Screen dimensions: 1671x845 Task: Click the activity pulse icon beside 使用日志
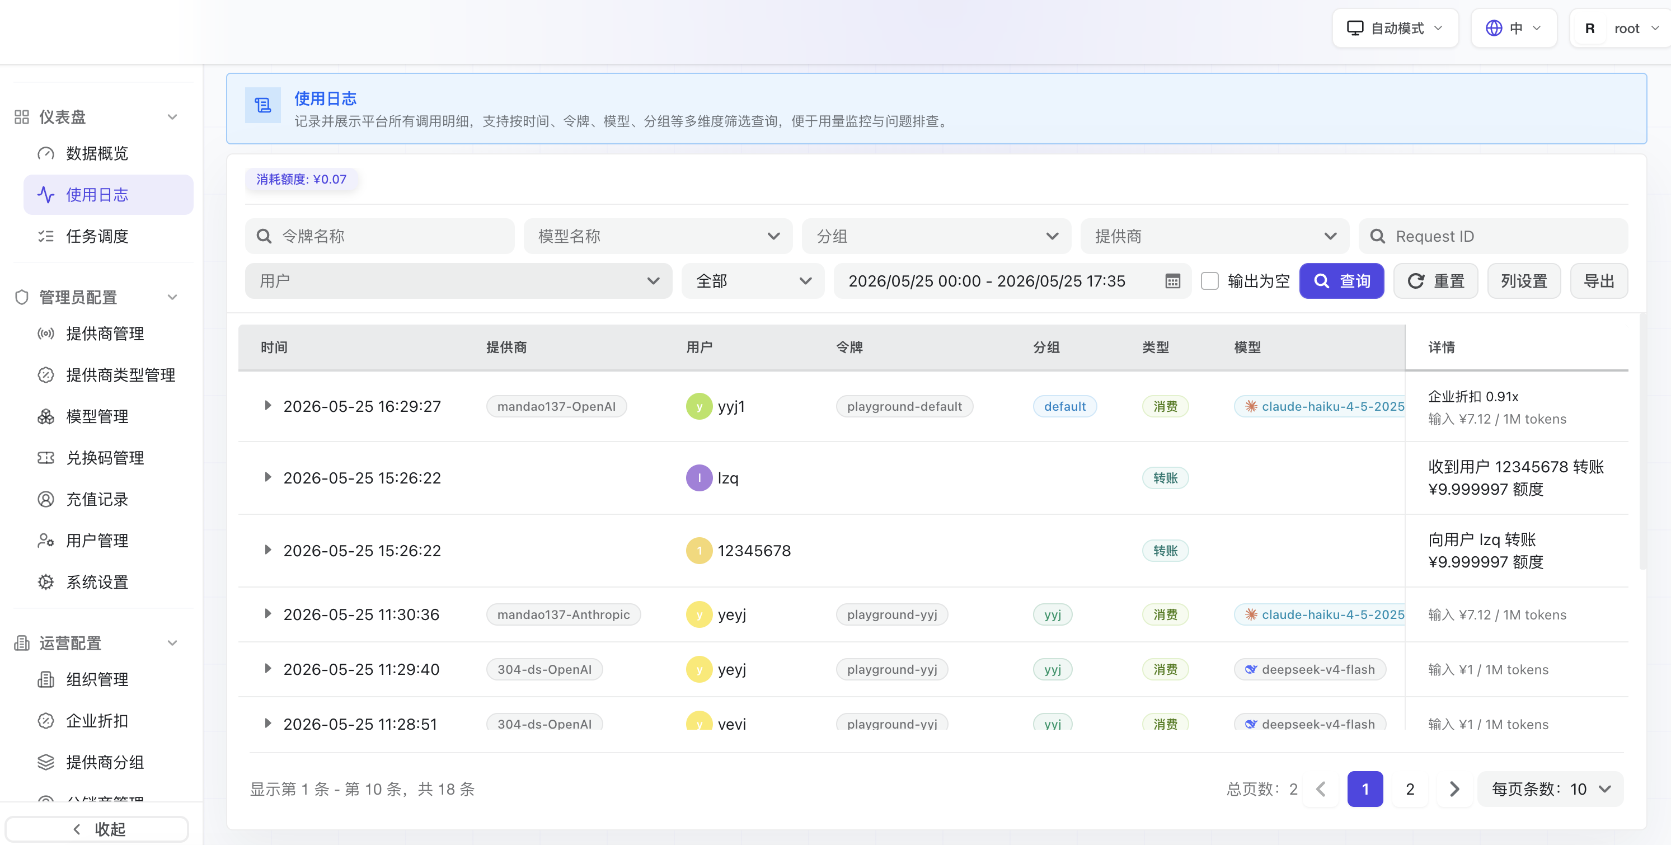point(45,195)
